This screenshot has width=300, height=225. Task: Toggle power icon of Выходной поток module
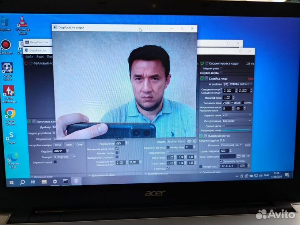click(201, 136)
